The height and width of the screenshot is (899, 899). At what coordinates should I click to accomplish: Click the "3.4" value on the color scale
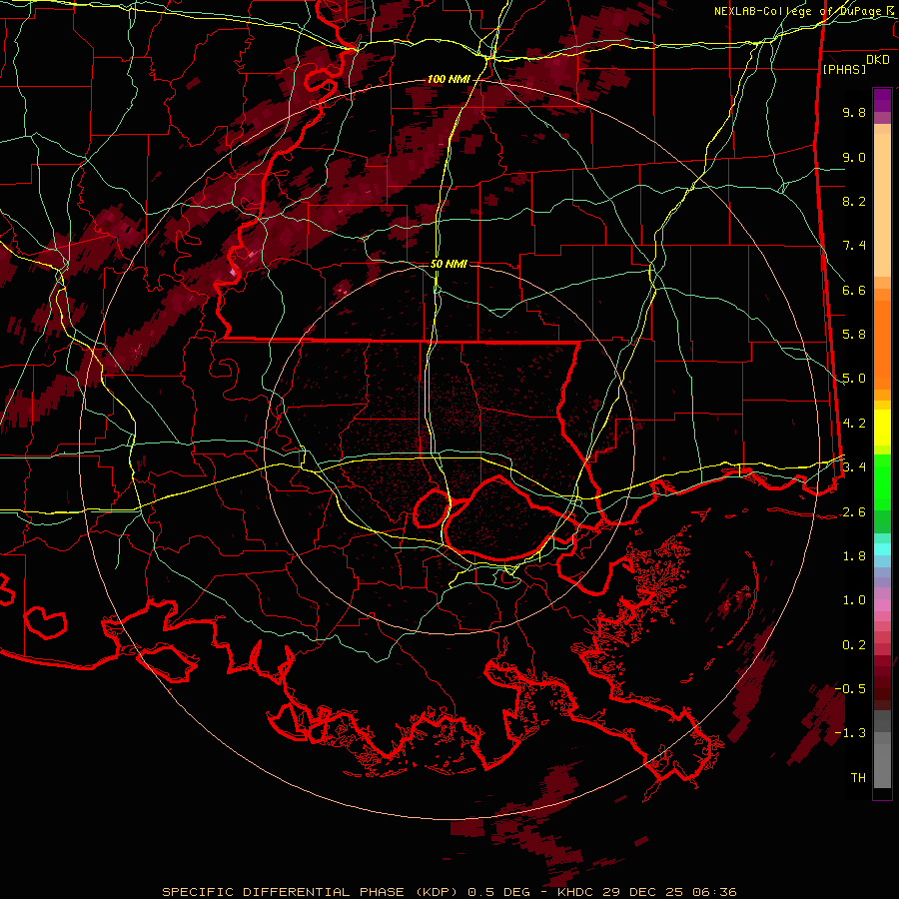click(854, 467)
